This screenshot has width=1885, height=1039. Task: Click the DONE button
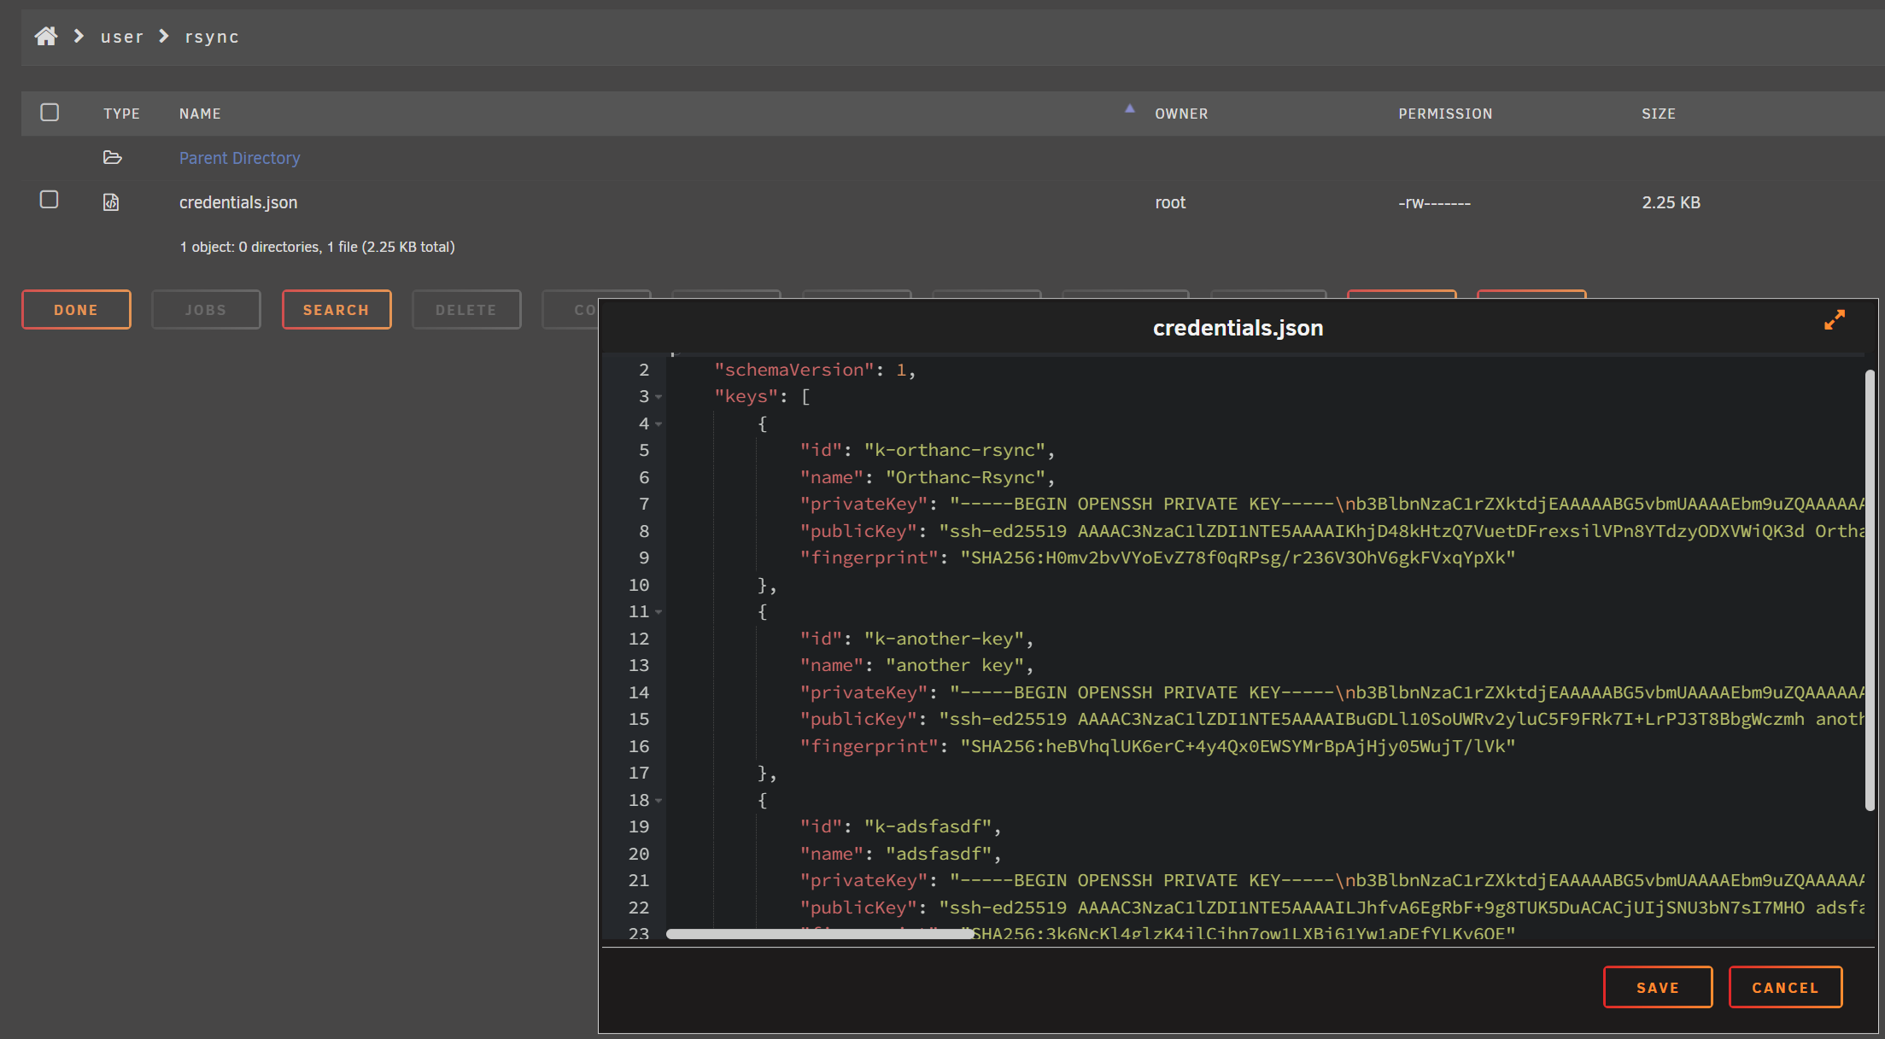[76, 309]
